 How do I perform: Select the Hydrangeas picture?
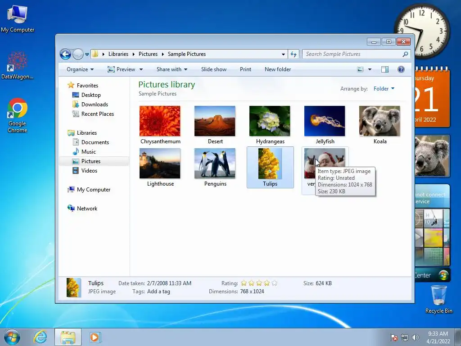270,121
